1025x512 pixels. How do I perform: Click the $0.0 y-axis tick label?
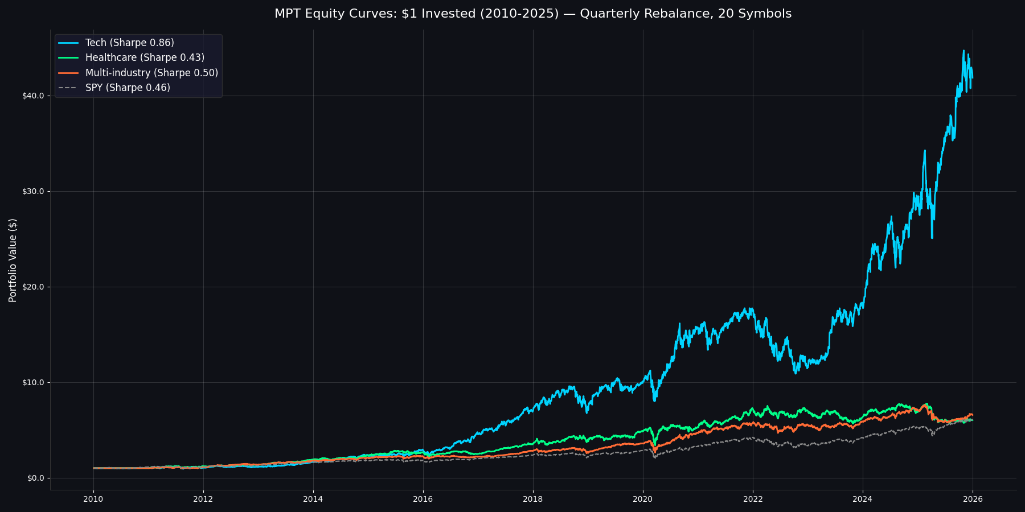35,478
